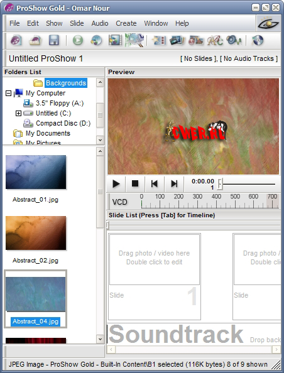Viewport: 284px width, 373px height.
Task: Click the Compact Disc drive icon
Action: tap(28, 123)
